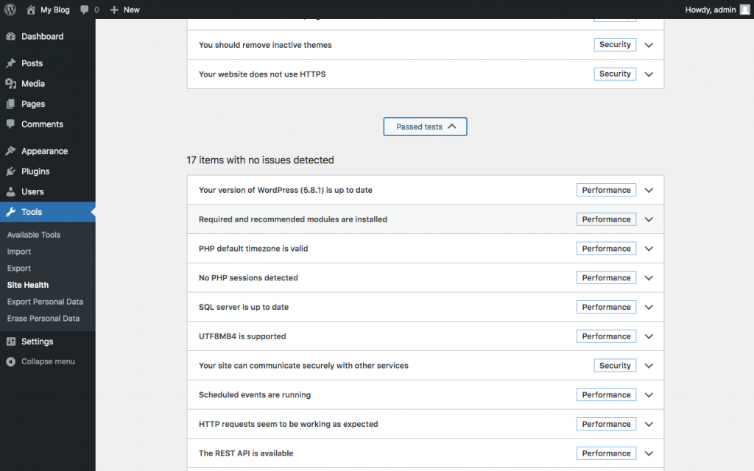The width and height of the screenshot is (754, 471).
Task: Expand 'Scheduled events are running' chevron
Action: [x=649, y=395]
